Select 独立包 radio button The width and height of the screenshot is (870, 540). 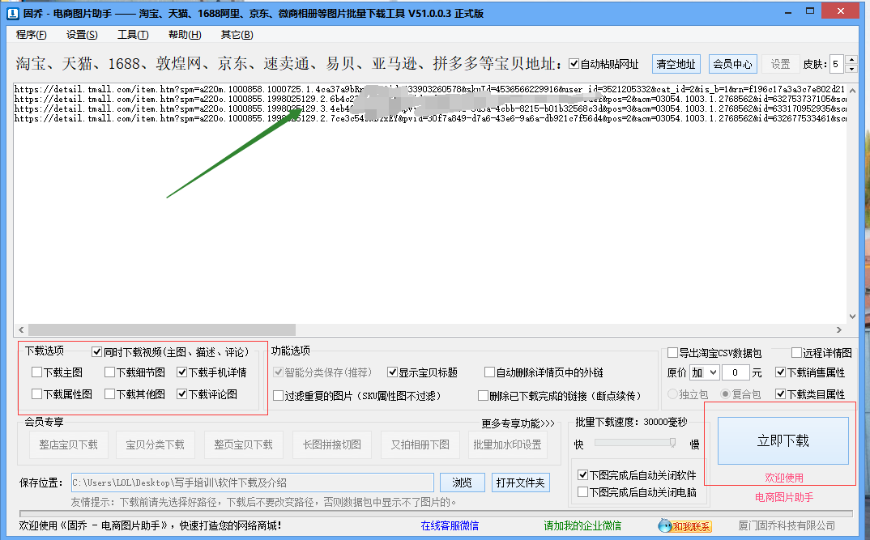coord(672,393)
